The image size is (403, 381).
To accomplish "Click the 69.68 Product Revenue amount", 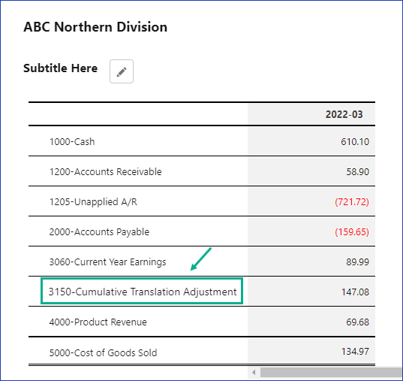I will point(357,322).
